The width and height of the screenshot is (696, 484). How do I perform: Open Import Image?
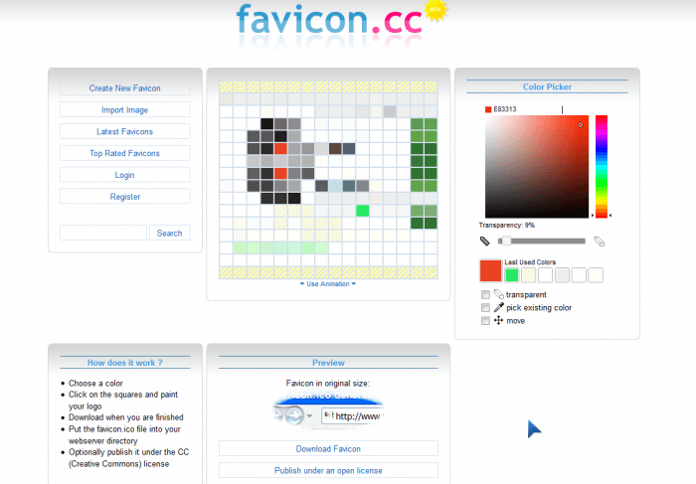(x=124, y=110)
